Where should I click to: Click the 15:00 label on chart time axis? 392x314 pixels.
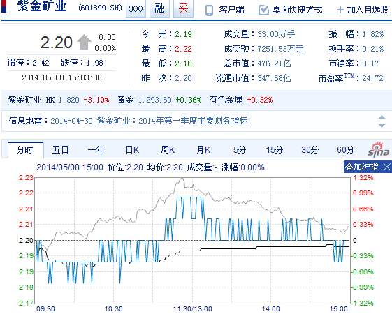[338, 308]
